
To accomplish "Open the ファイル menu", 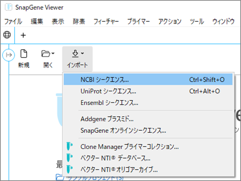I will click(13, 21).
